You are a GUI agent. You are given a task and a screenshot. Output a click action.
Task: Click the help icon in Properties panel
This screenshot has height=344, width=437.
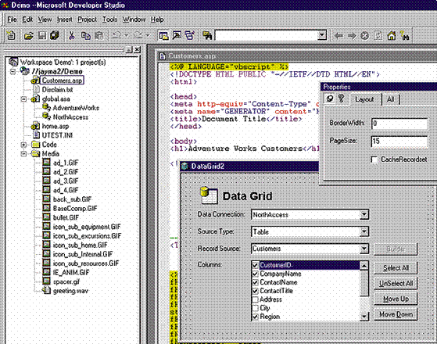(x=341, y=99)
